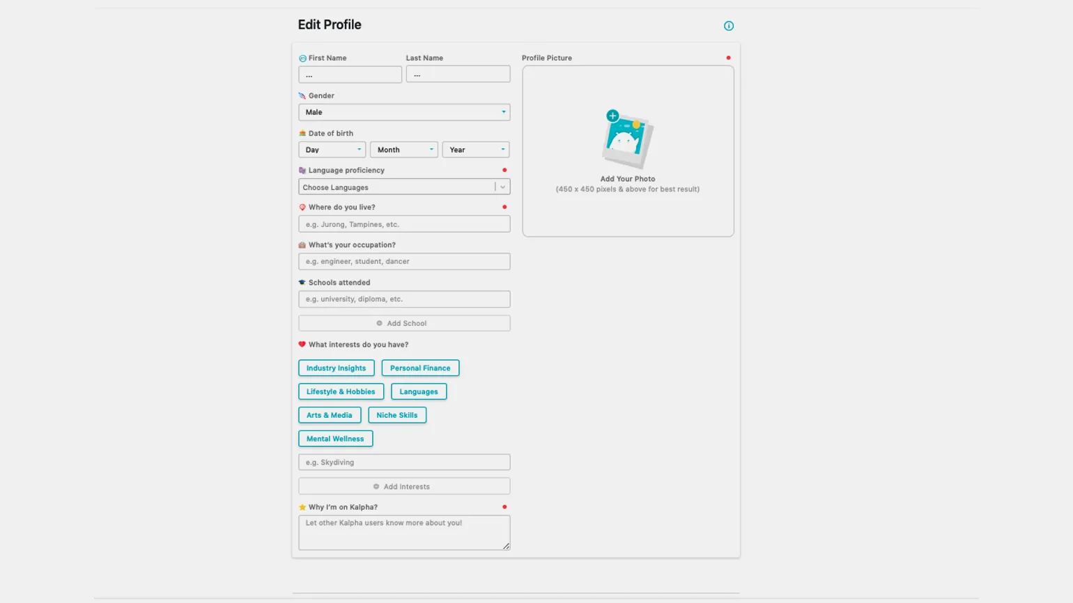The image size is (1073, 603).
Task: Open the Gender dropdown
Action: coord(404,112)
